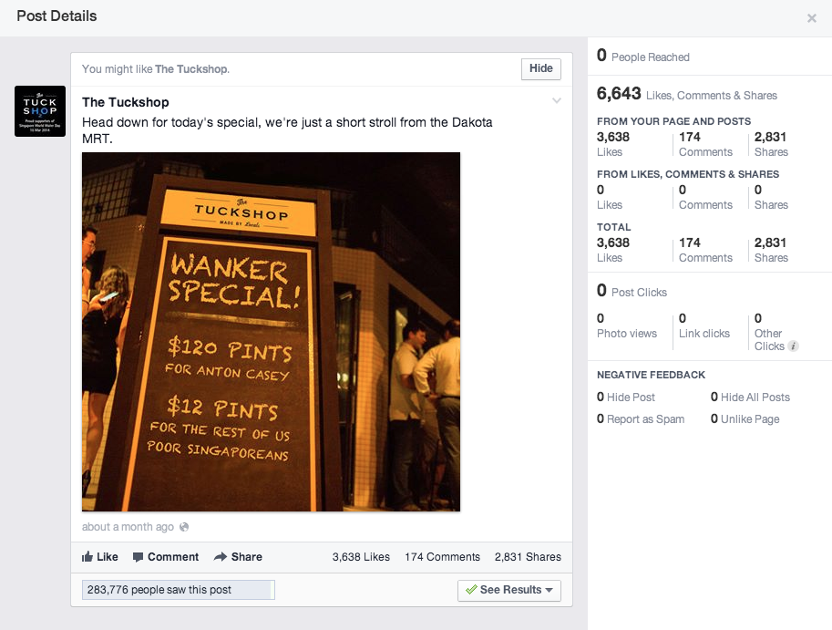Click the thumbs-up Like icon

[x=87, y=557]
